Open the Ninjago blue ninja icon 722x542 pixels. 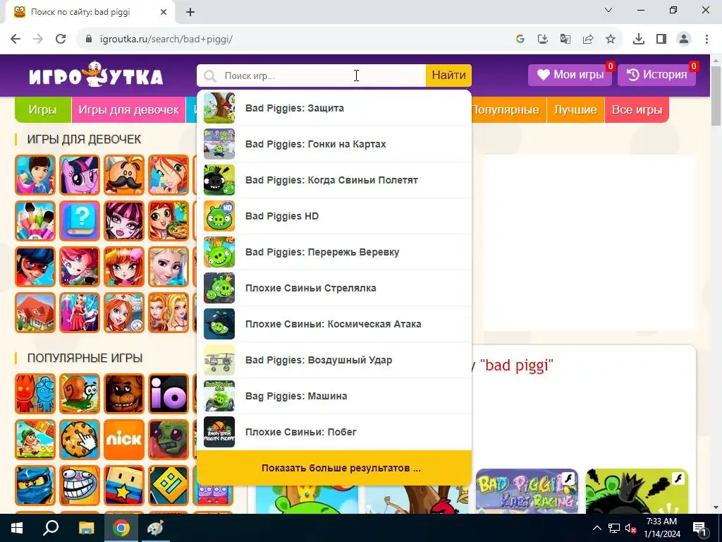(35, 486)
